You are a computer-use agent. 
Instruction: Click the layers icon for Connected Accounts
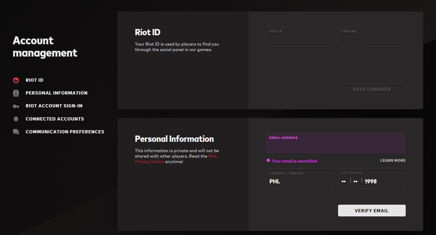click(x=16, y=119)
